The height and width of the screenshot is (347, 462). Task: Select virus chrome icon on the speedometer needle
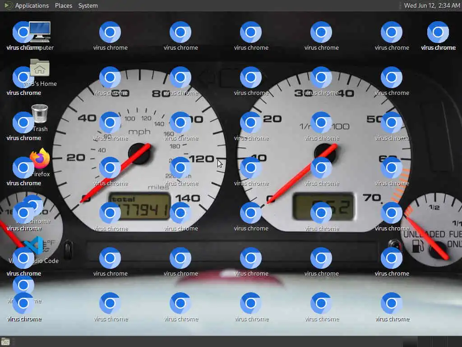(x=110, y=168)
